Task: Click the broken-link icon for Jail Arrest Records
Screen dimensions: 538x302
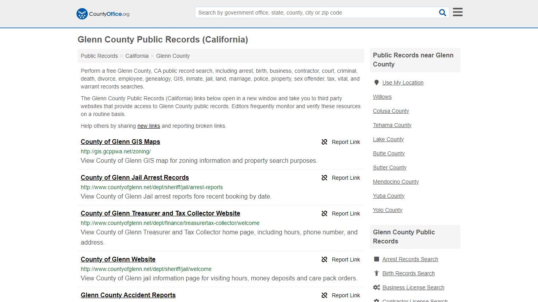Action: click(x=325, y=178)
